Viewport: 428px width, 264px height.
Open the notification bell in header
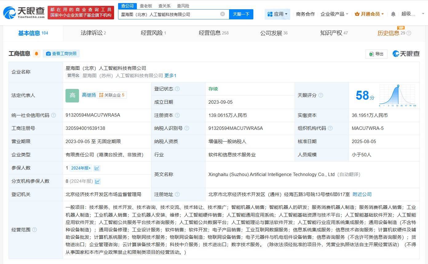[393, 14]
